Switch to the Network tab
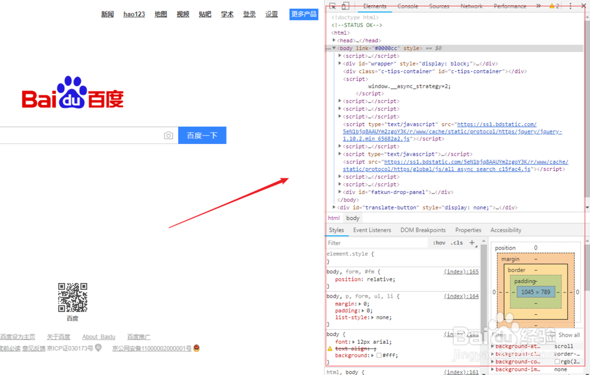Image resolution: width=590 pixels, height=375 pixels. 471,6
